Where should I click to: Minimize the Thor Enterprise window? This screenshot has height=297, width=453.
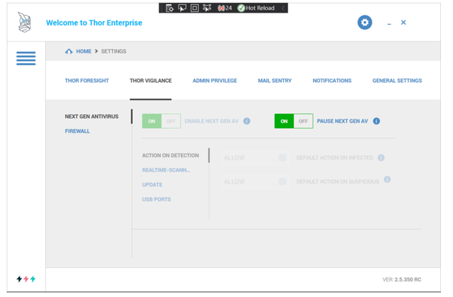(x=389, y=23)
